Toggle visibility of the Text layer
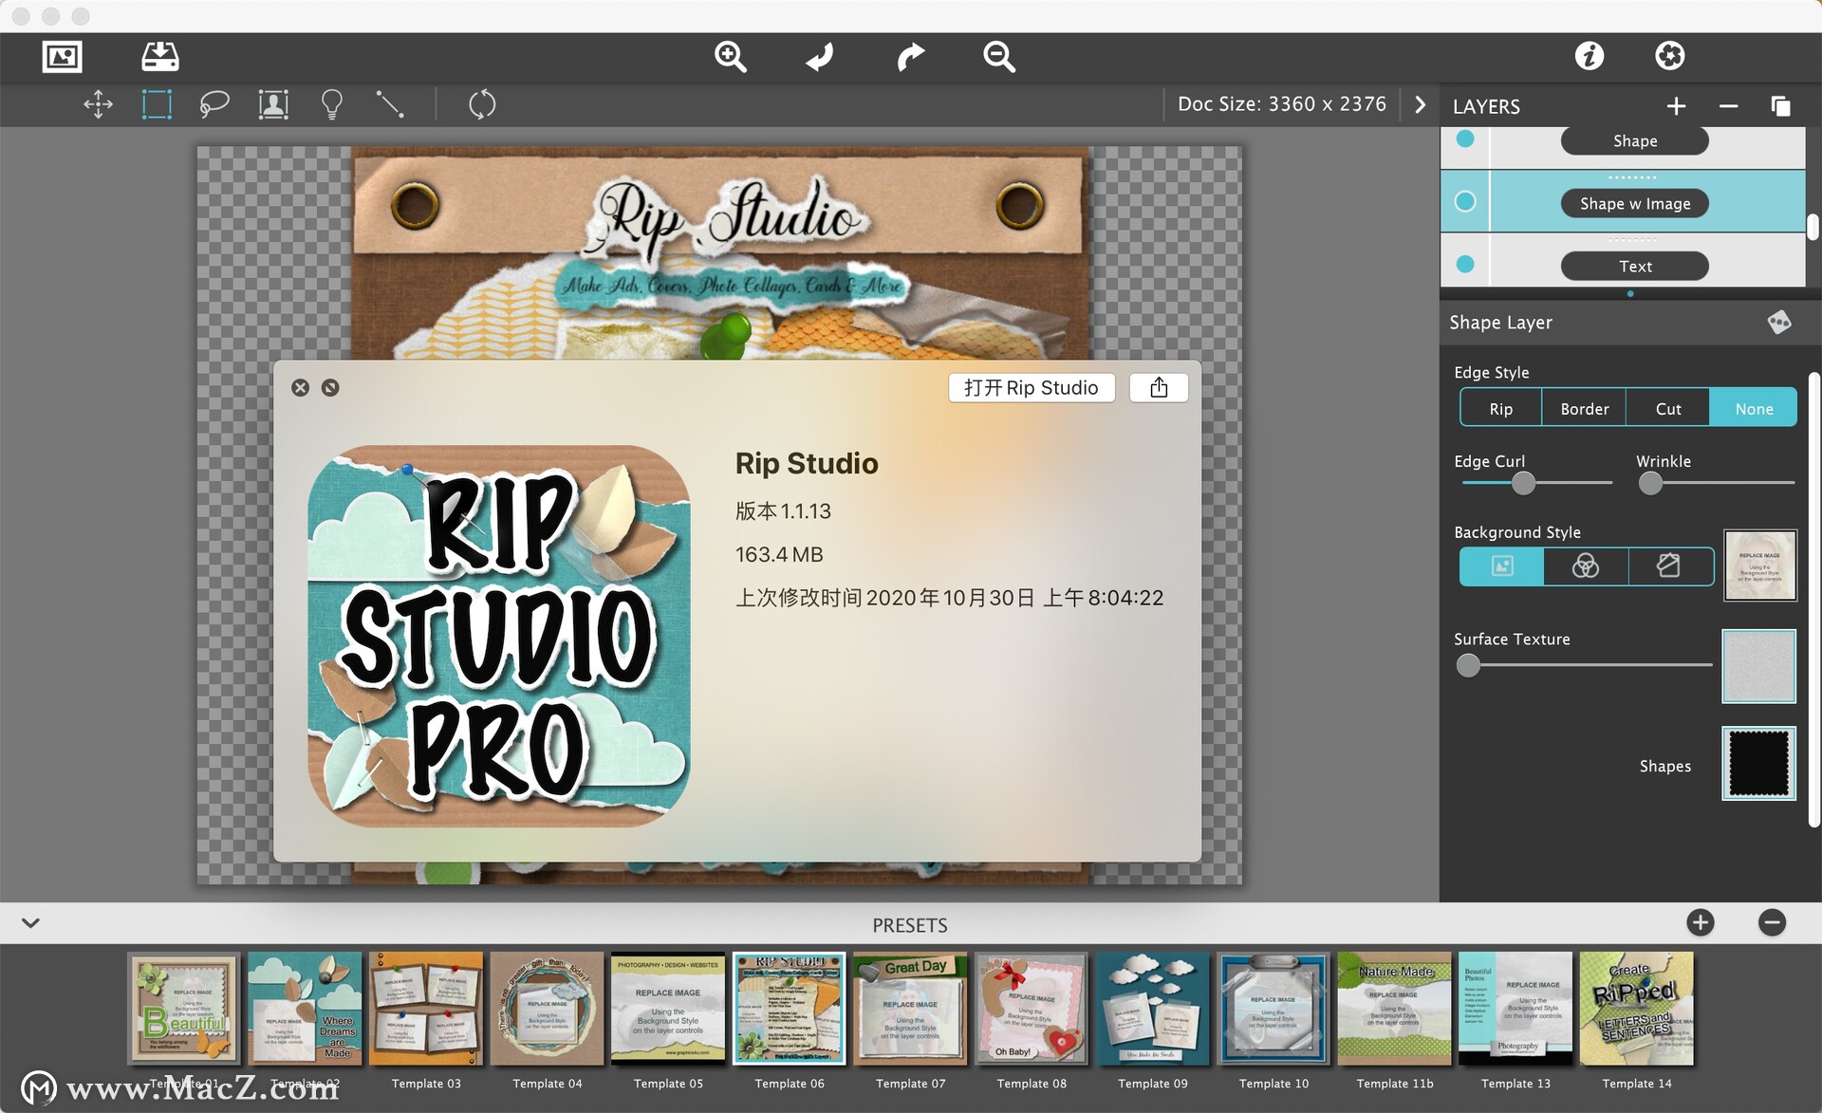 coord(1465,265)
